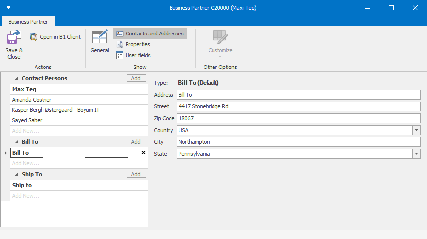This screenshot has width=427, height=239.
Task: Click the Save & Close icon
Action: (x=14, y=37)
